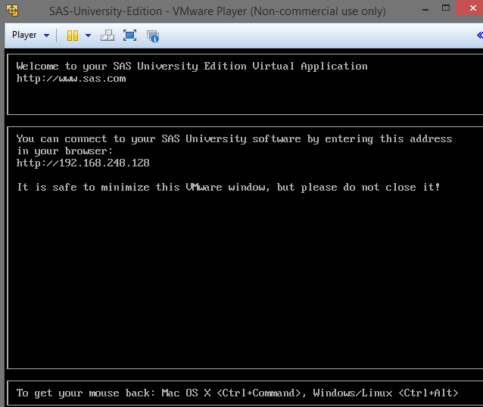This screenshot has width=483, height=407.
Task: Open the Player menu
Action: pyautogui.click(x=30, y=35)
